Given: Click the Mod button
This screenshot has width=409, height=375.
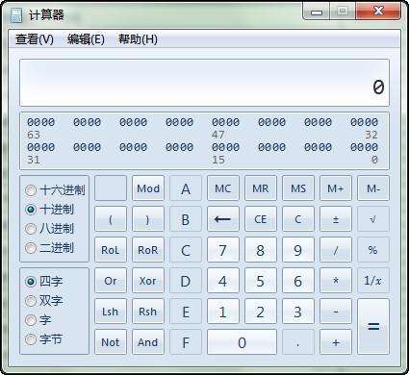Looking at the screenshot, I should [x=148, y=188].
